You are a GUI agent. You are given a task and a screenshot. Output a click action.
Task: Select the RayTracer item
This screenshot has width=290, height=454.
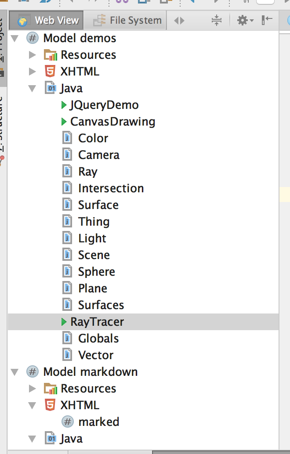(x=97, y=322)
